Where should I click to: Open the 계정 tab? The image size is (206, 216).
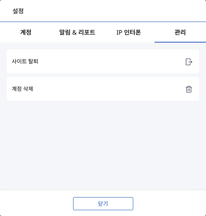[26, 33]
